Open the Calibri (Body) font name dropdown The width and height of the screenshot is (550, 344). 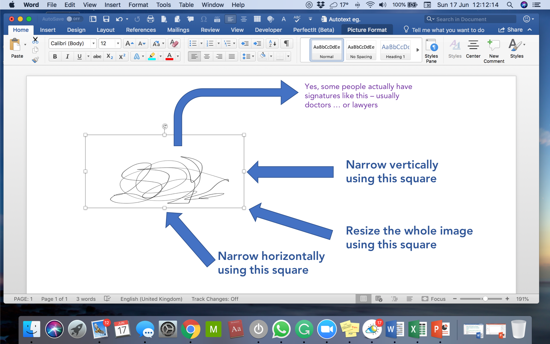(94, 43)
